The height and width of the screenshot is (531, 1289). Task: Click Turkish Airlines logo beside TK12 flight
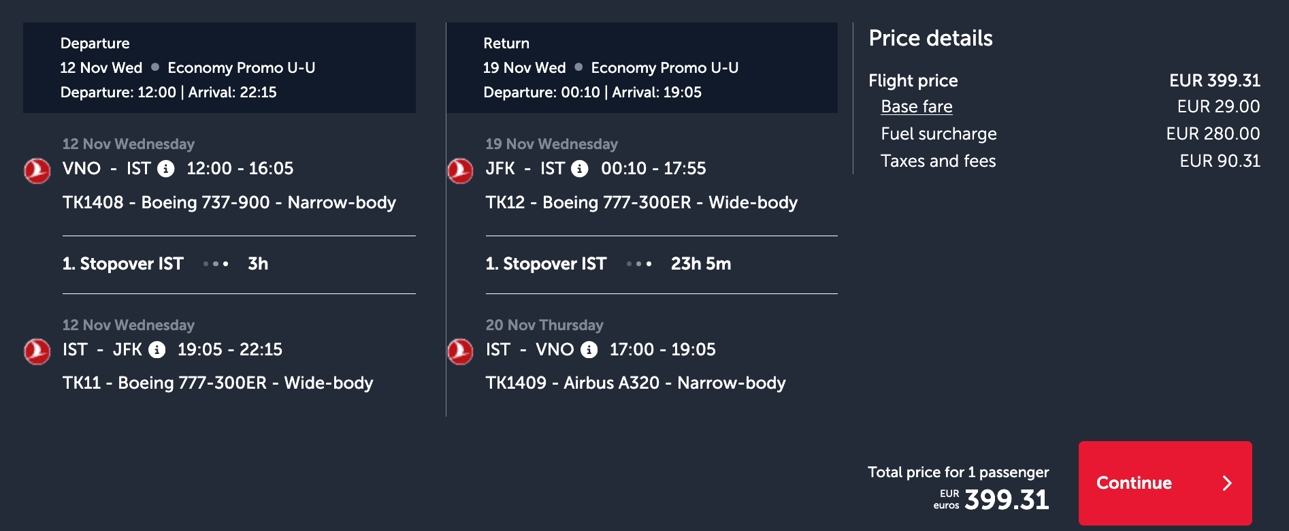point(460,171)
